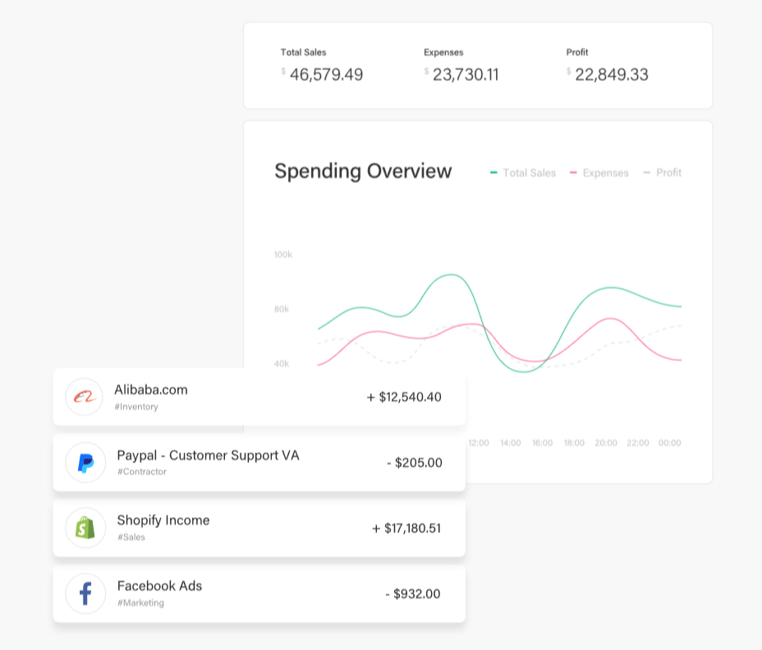Click the green Total Sales chart line
The height and width of the screenshot is (650, 762).
[x=451, y=275]
